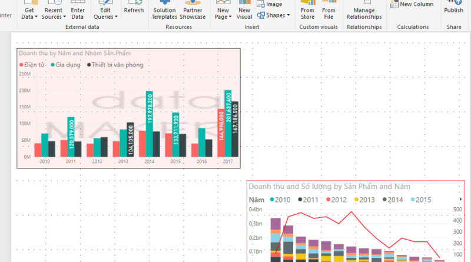
Task: Select the 2014 Gia dụng bar
Action: pos(150,124)
